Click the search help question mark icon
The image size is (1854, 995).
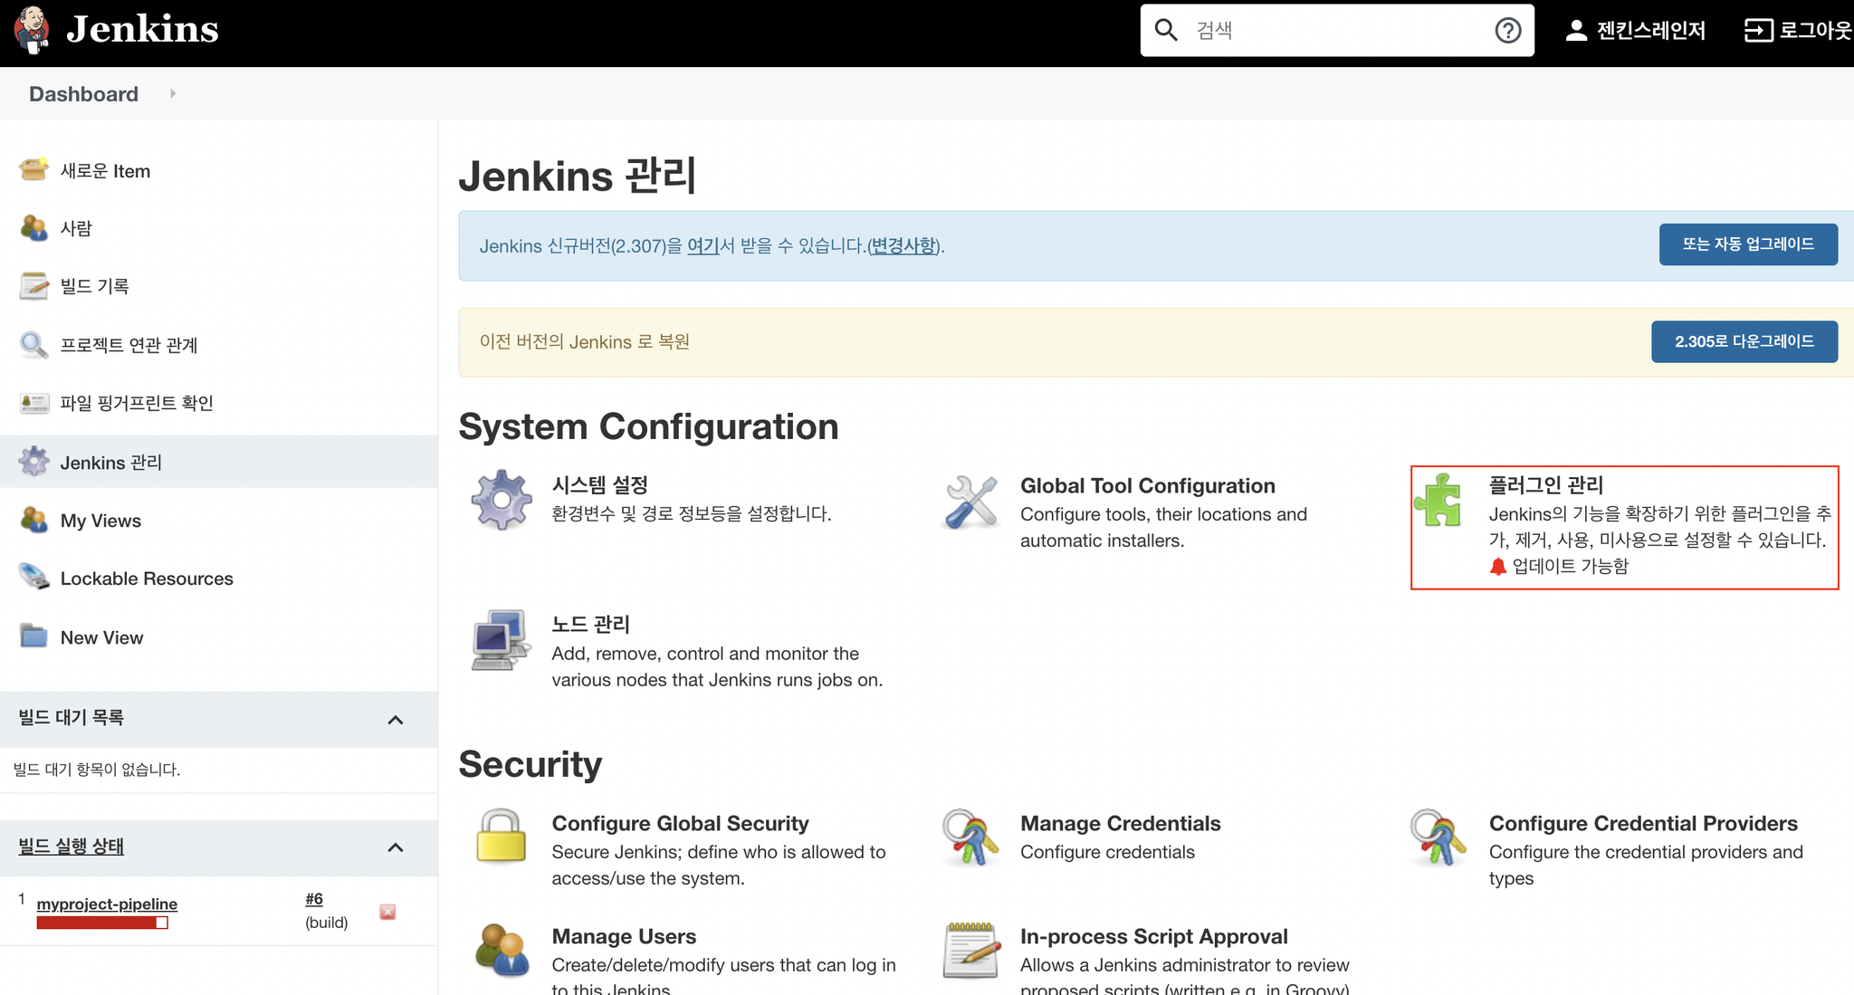pyautogui.click(x=1507, y=31)
